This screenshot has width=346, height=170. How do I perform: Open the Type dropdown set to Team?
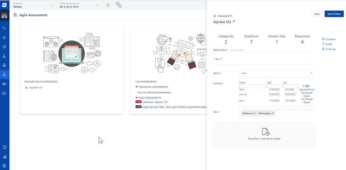[x=276, y=73]
